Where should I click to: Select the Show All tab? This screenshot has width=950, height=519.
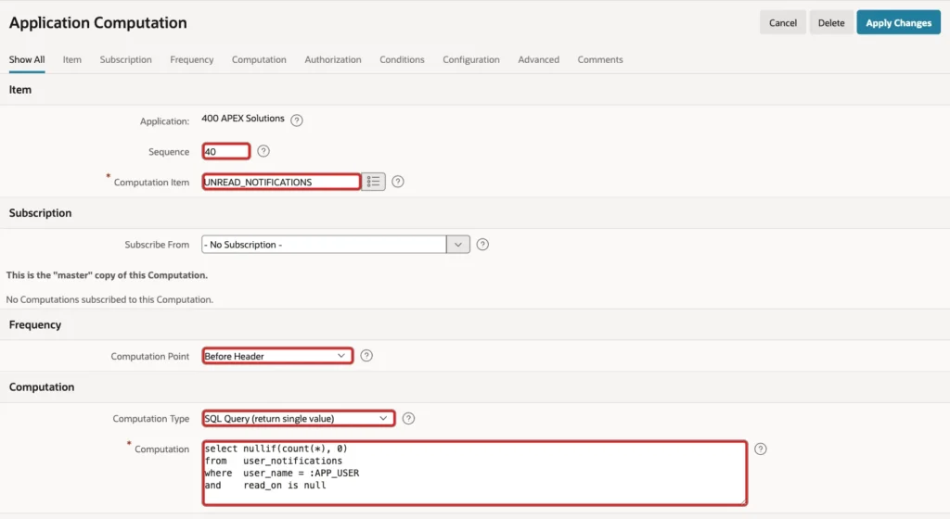click(27, 59)
